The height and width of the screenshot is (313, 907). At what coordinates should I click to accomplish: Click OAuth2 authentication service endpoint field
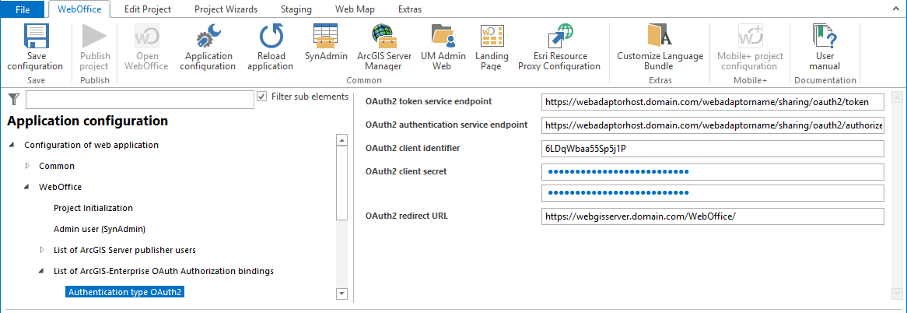coord(713,125)
